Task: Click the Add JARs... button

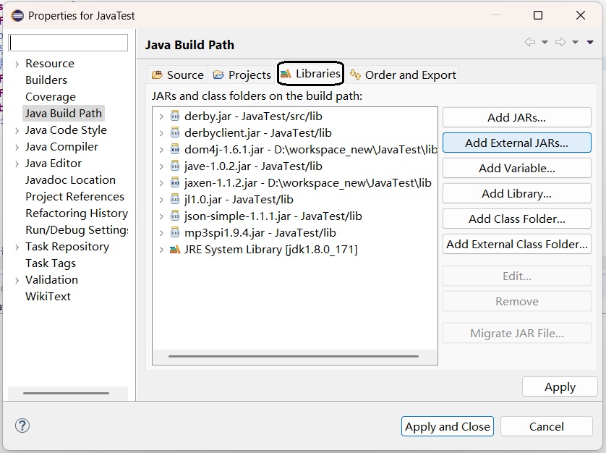Action: (x=517, y=117)
